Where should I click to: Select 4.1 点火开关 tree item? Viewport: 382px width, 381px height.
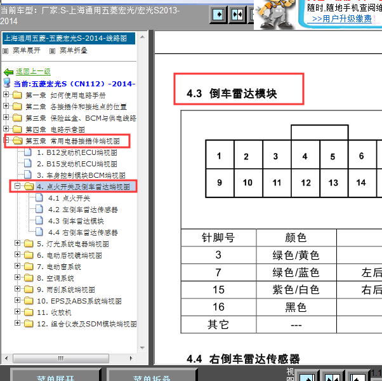point(69,198)
